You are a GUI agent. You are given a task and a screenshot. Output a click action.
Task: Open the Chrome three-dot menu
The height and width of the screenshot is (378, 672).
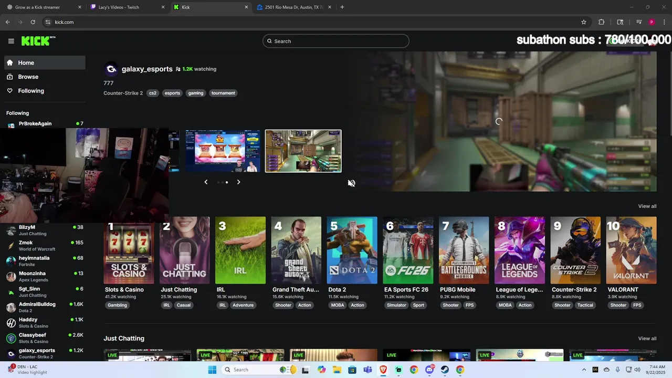click(x=664, y=22)
